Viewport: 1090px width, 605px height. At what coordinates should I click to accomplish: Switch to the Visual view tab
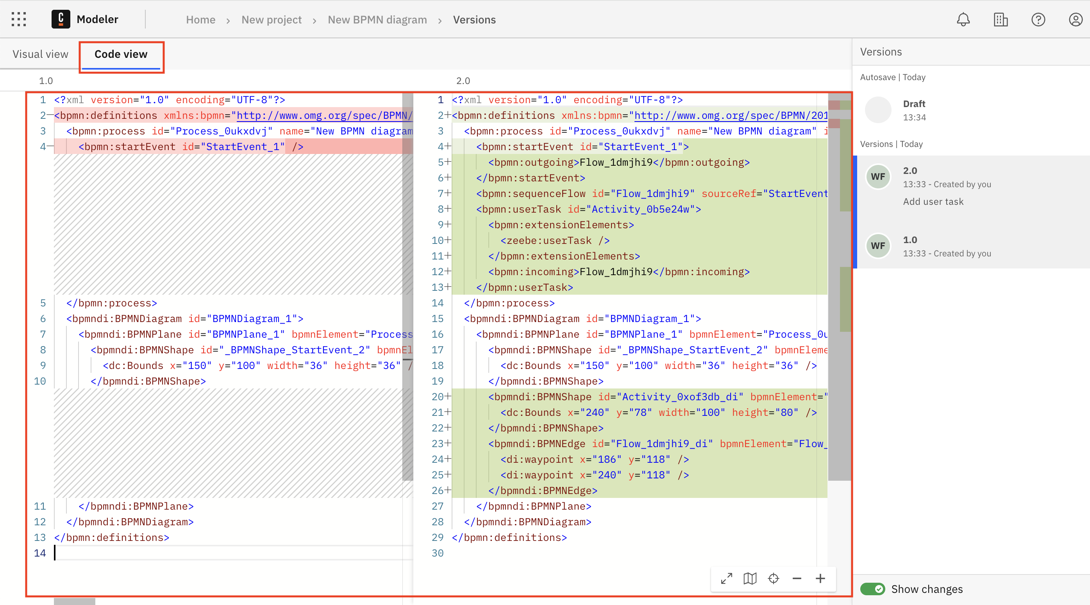click(x=40, y=54)
